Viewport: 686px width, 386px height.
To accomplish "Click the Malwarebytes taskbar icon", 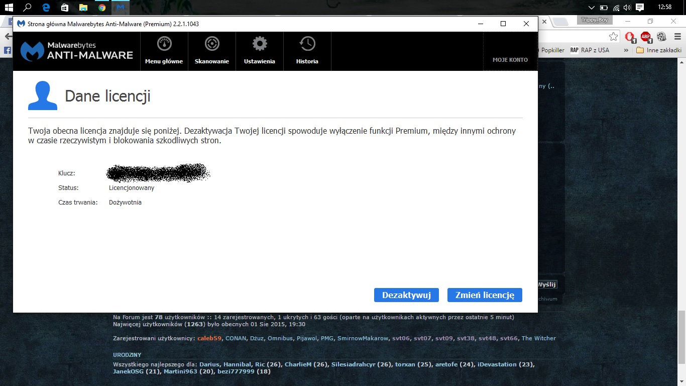I will tap(120, 8).
